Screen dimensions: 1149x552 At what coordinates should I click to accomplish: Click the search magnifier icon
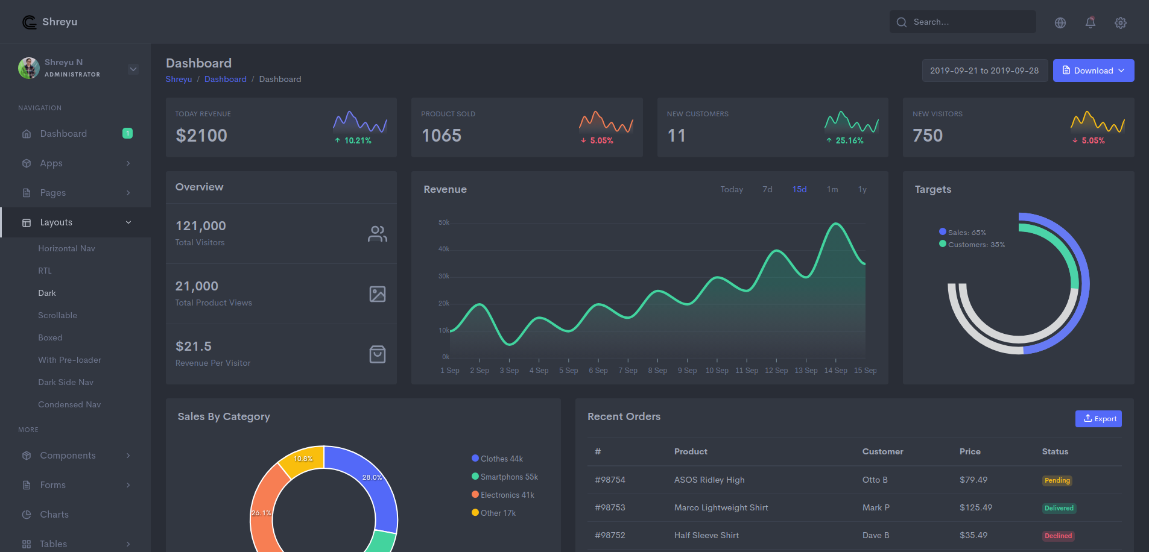click(x=902, y=22)
